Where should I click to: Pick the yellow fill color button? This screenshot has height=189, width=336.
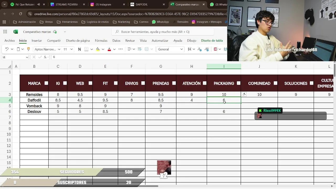(98, 49)
